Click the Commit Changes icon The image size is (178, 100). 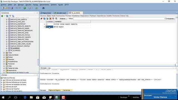point(53,19)
